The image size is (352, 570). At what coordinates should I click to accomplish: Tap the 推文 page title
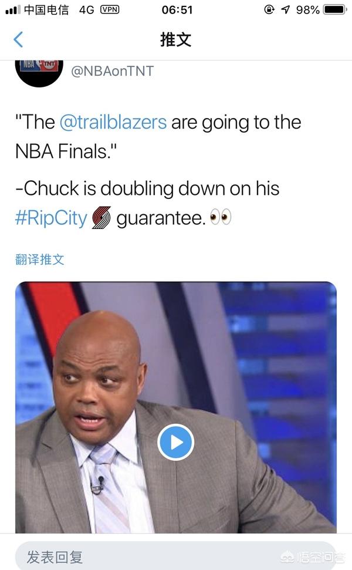coord(176,39)
